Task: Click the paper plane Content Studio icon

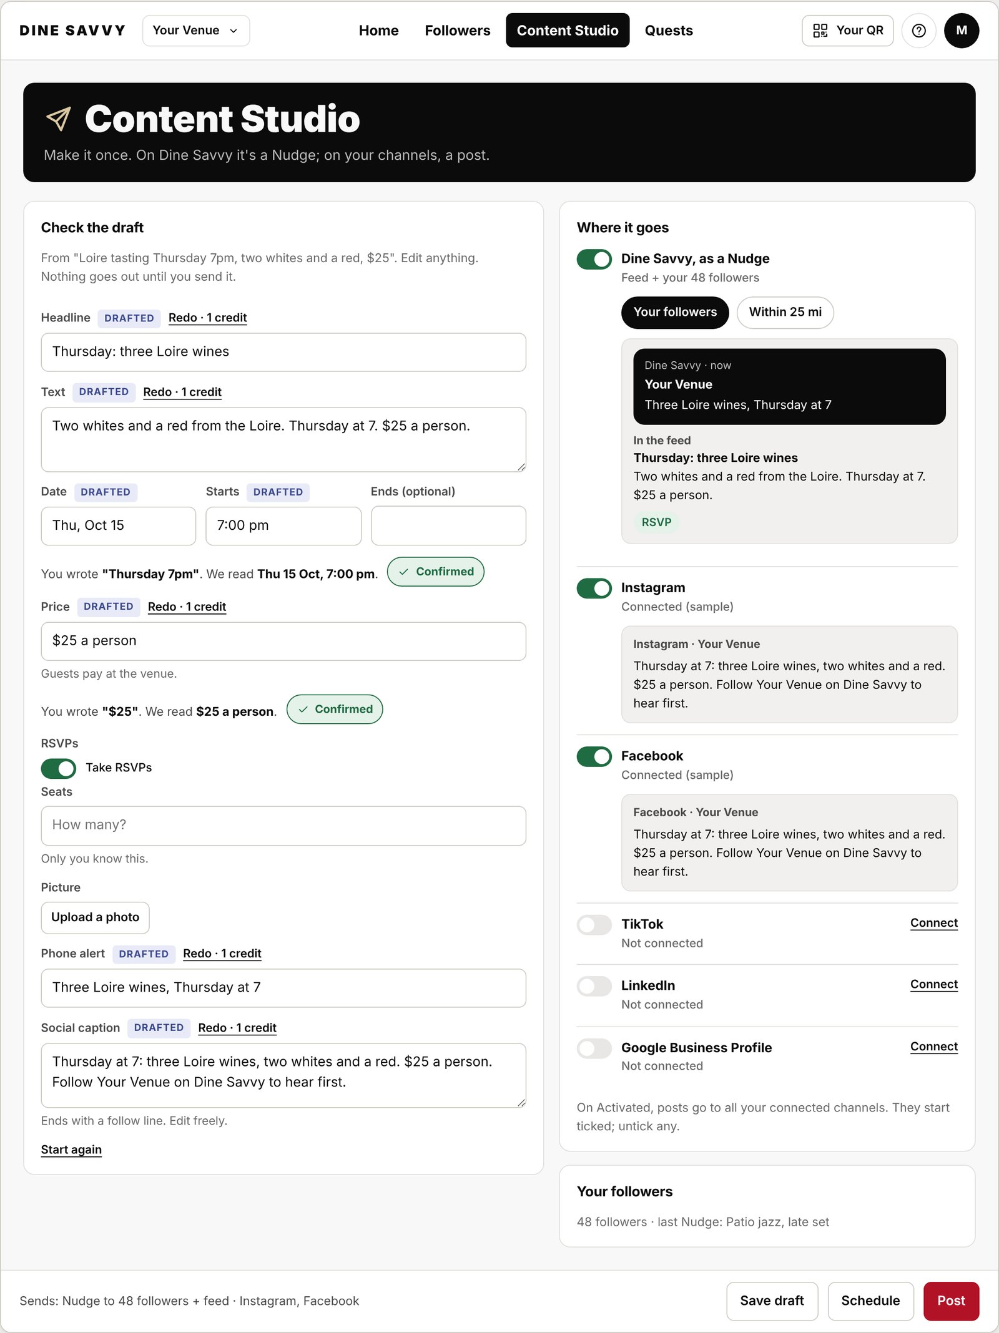Action: [x=59, y=119]
